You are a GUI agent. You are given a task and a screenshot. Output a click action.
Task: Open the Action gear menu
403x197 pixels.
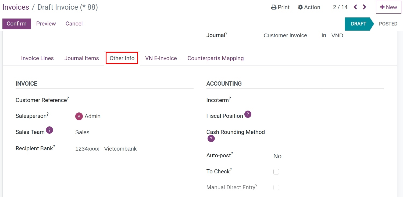(309, 7)
